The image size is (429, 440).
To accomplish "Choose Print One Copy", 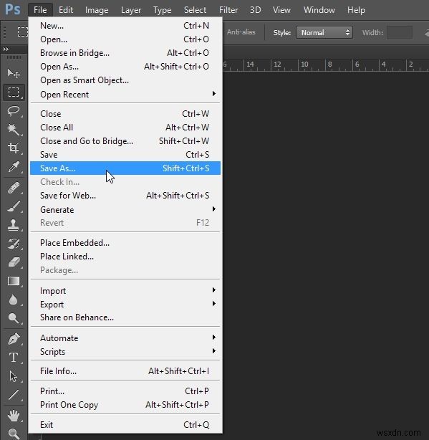I will click(125, 405).
